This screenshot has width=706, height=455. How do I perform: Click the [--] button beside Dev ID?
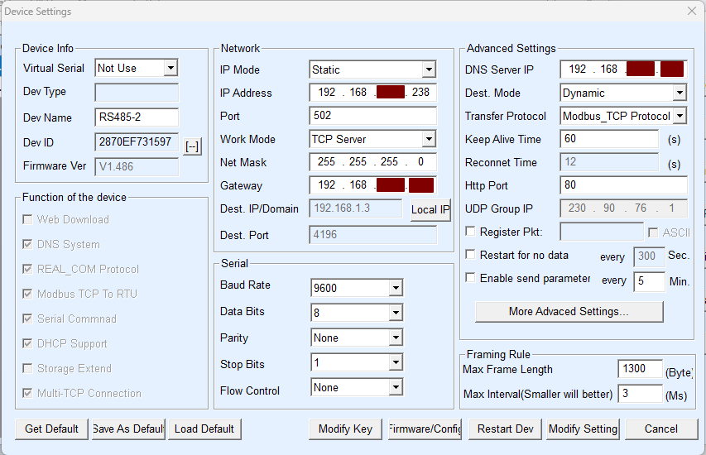click(192, 147)
